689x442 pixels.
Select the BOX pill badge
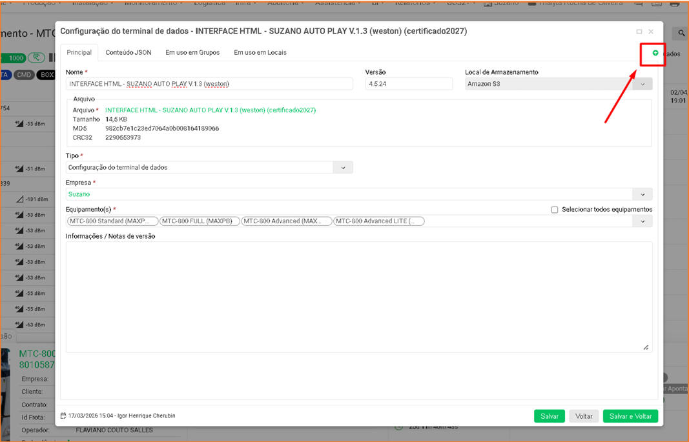point(46,75)
